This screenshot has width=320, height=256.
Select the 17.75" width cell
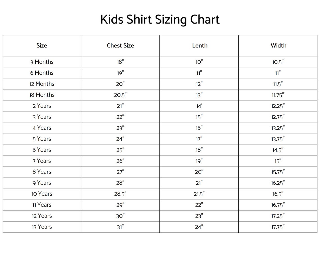tap(278, 227)
